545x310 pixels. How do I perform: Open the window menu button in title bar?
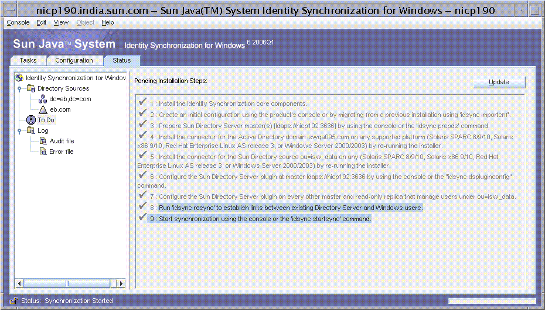[11, 11]
